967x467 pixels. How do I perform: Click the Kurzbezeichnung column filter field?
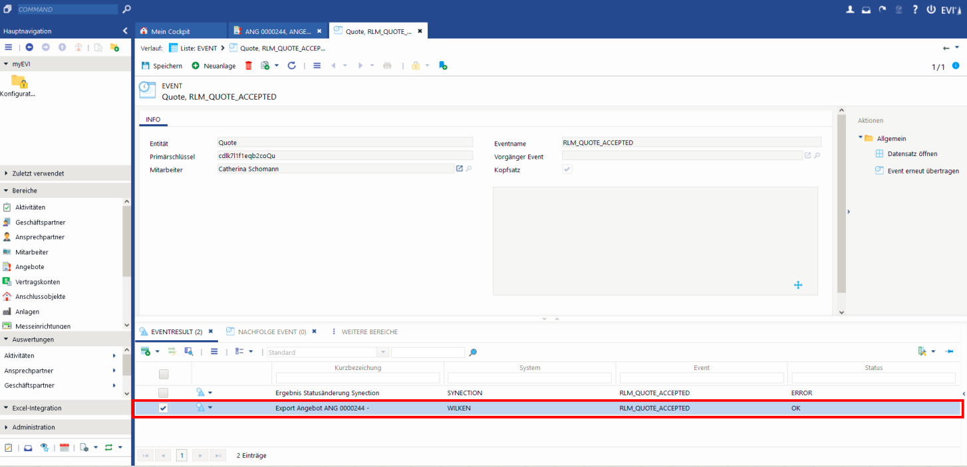point(358,378)
